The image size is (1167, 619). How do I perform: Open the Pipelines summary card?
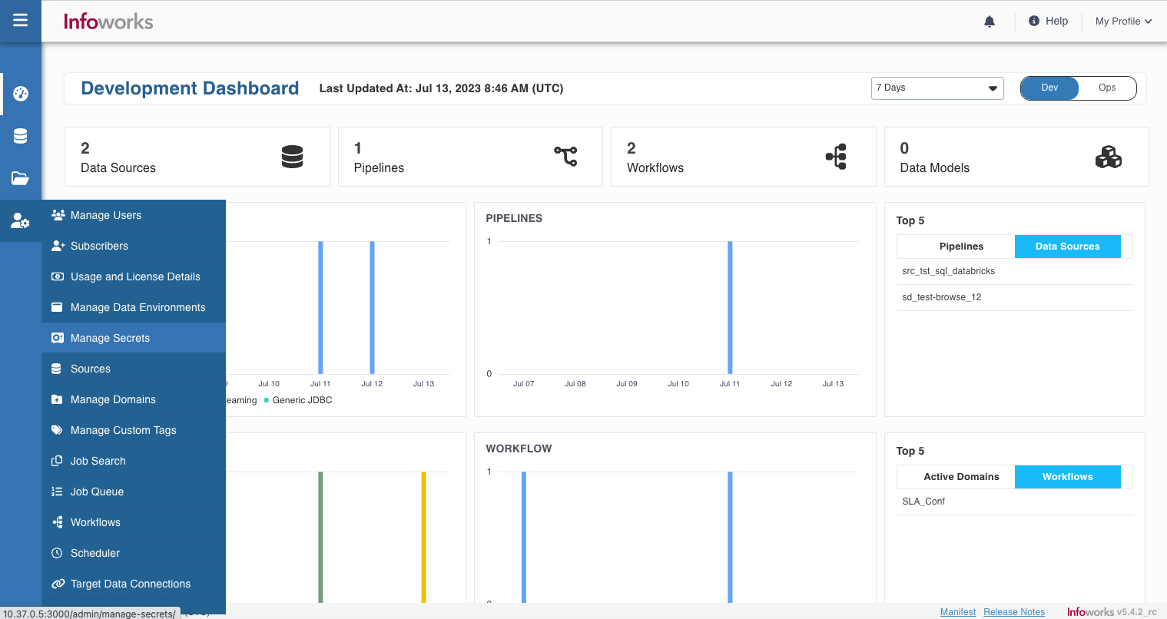(470, 157)
